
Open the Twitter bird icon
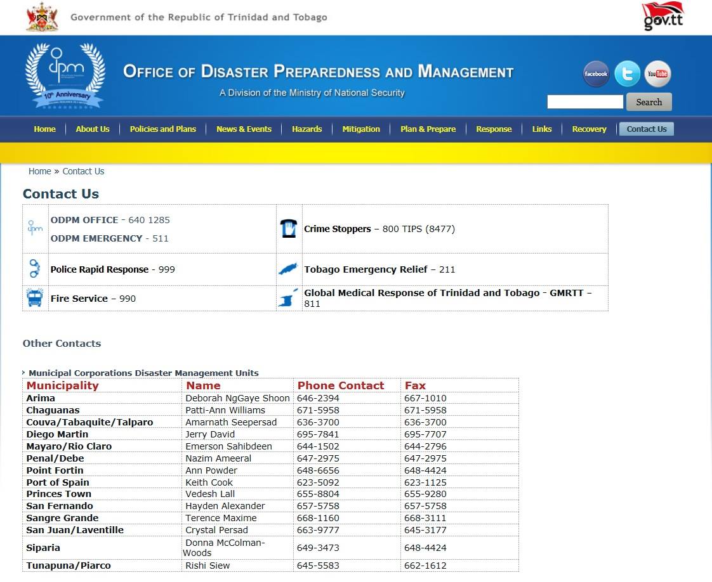tap(627, 74)
